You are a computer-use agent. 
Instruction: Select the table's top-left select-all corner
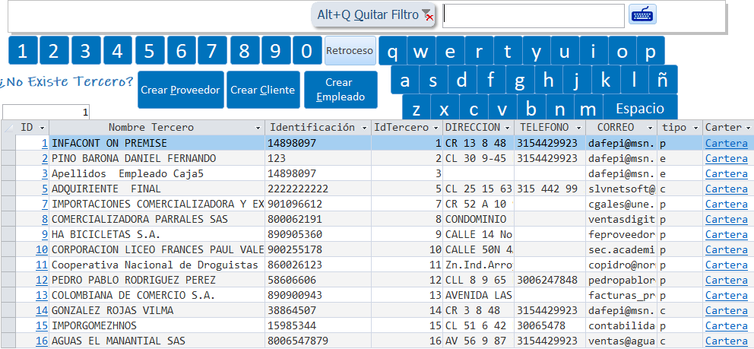(x=8, y=128)
